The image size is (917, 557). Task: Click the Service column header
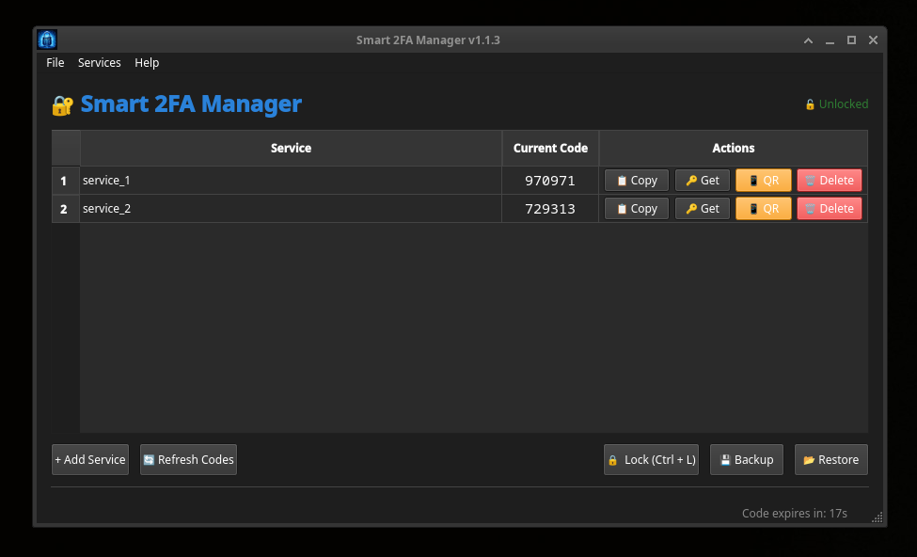pos(291,148)
